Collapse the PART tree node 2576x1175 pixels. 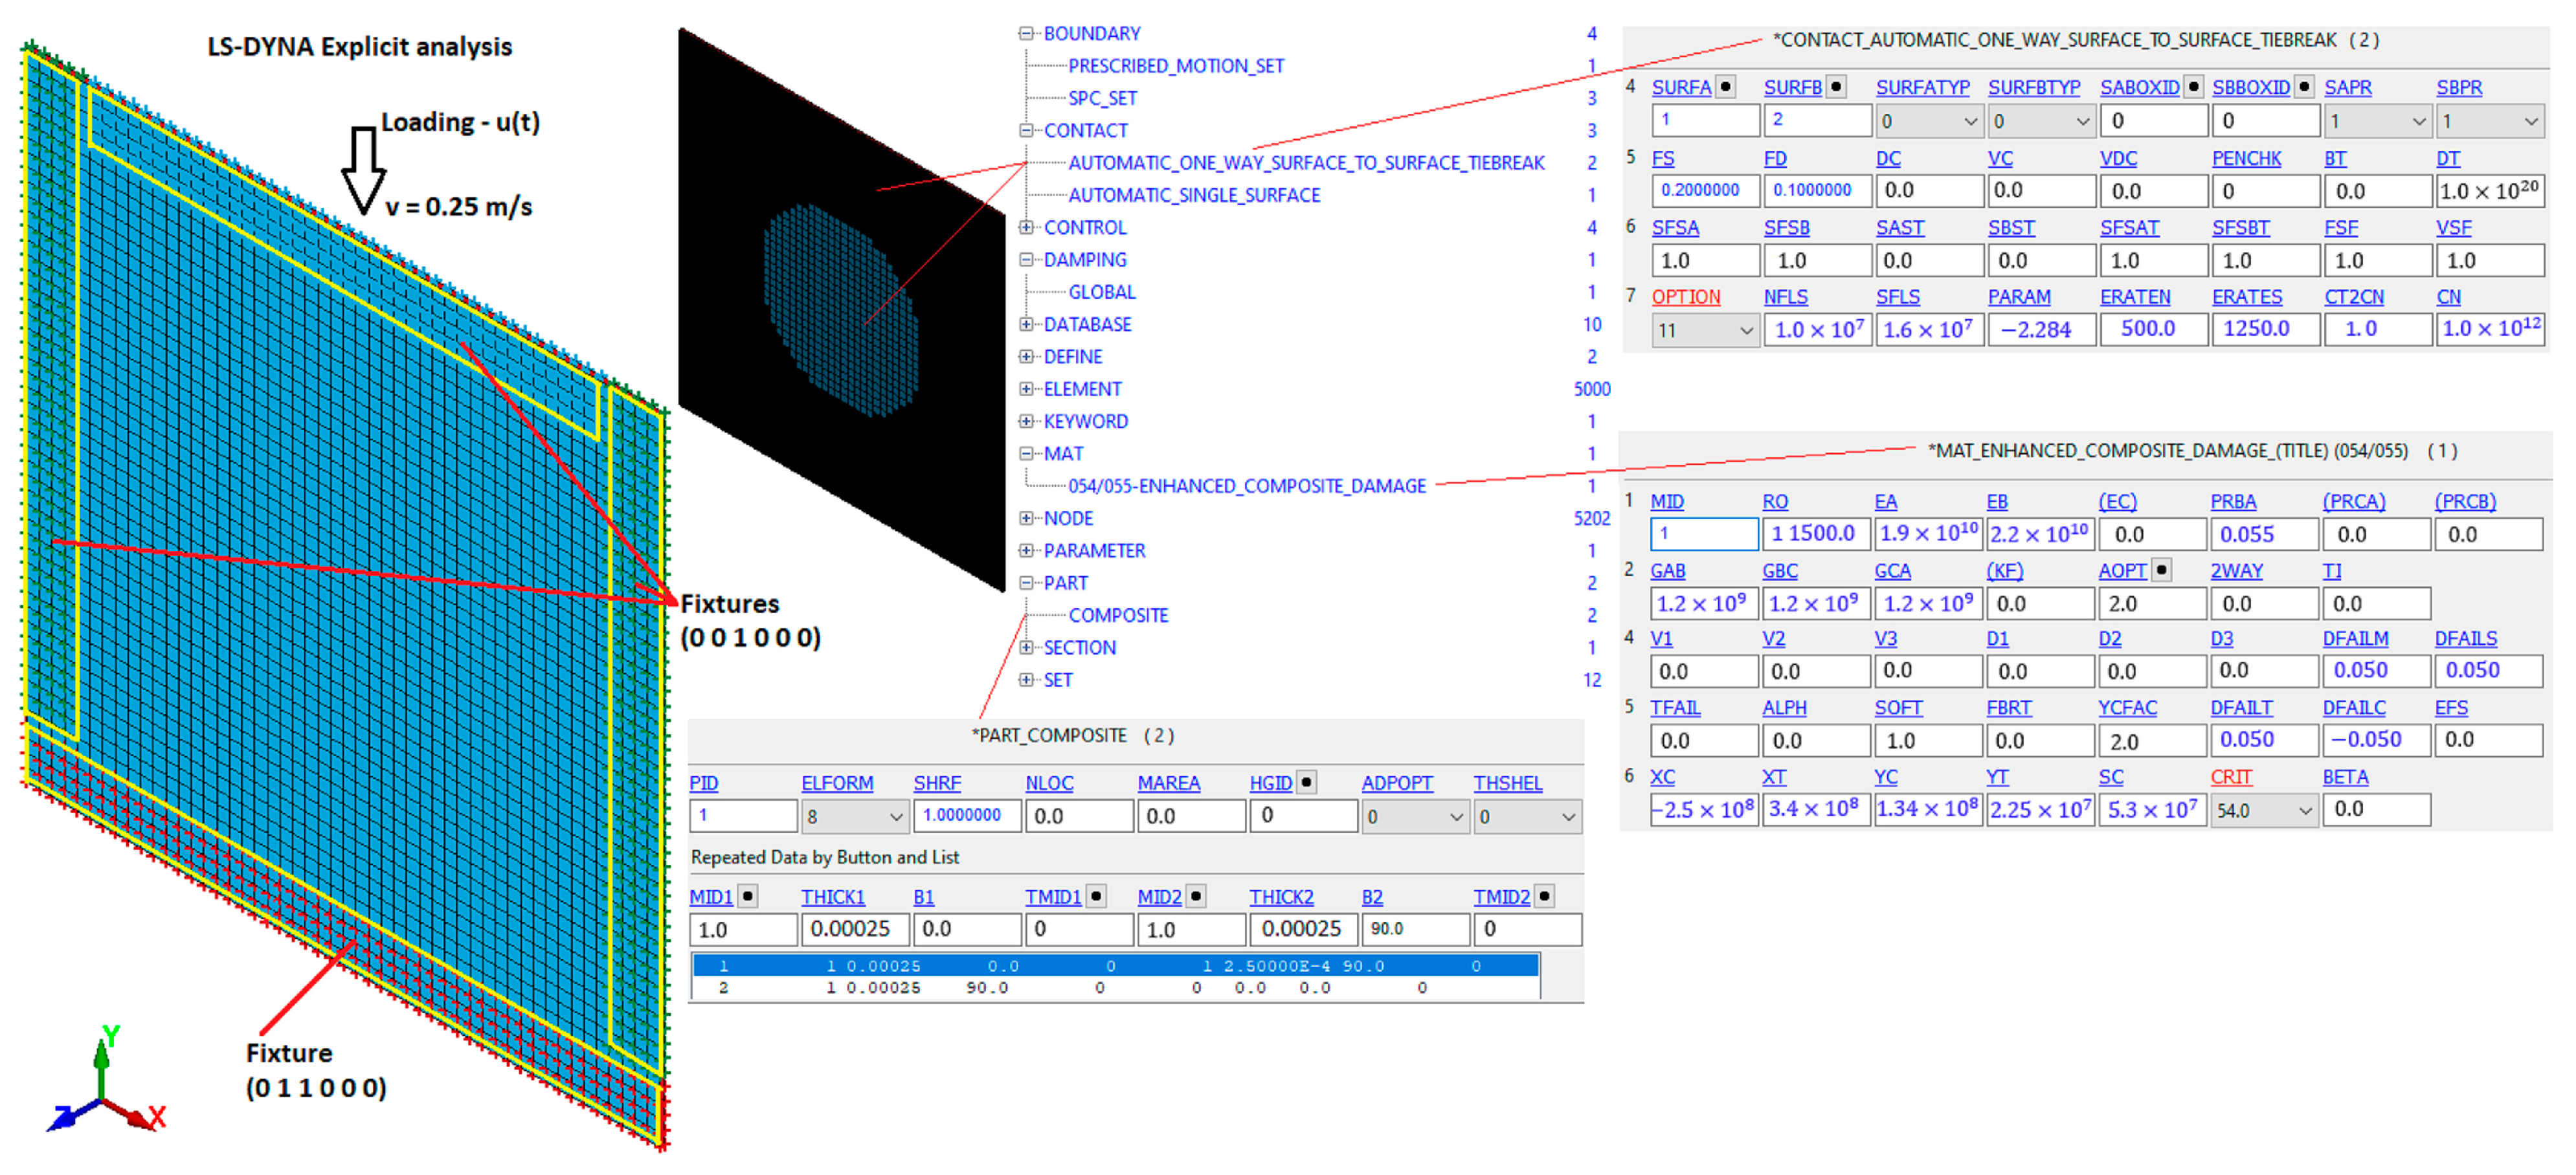coord(1026,583)
